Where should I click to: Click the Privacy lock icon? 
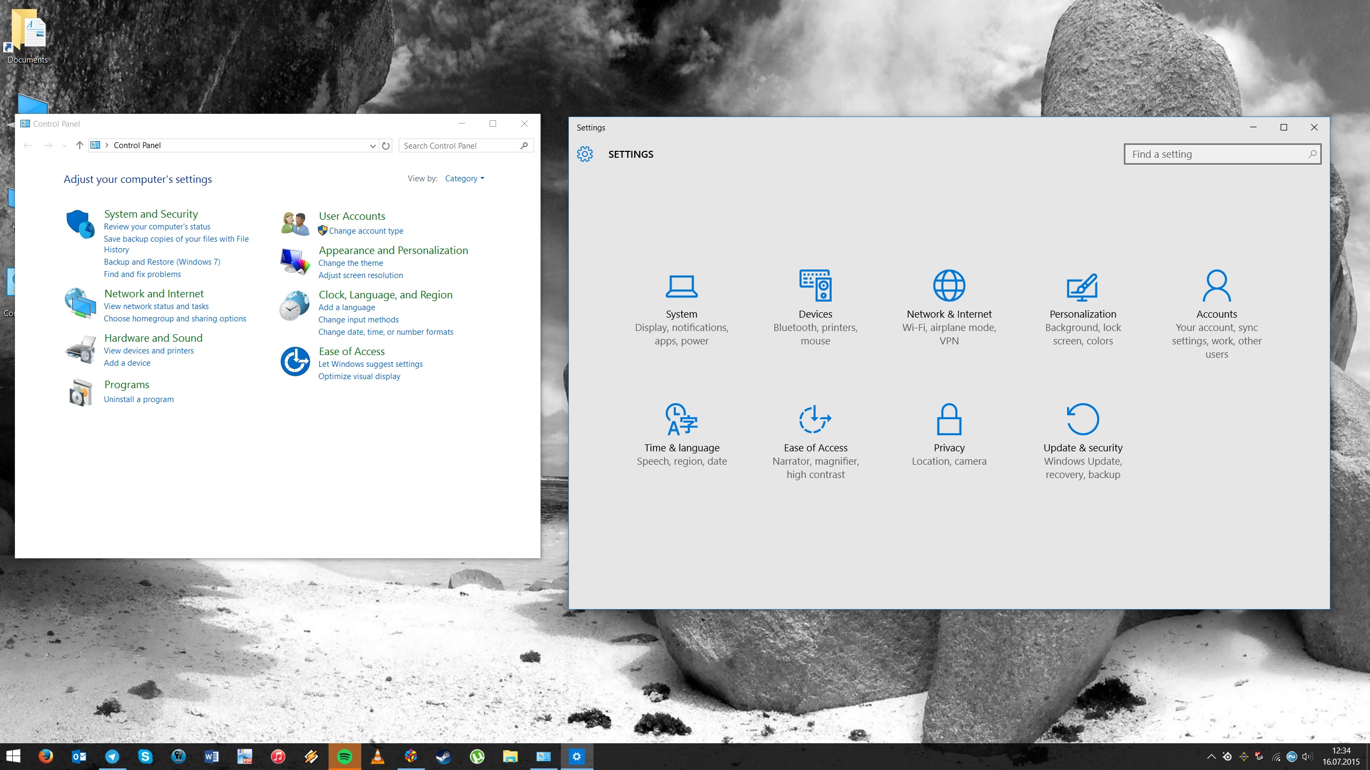(949, 419)
